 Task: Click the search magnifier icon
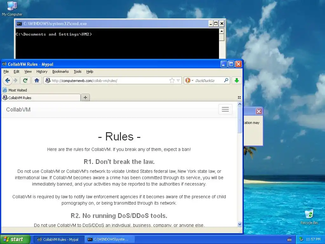point(226,80)
